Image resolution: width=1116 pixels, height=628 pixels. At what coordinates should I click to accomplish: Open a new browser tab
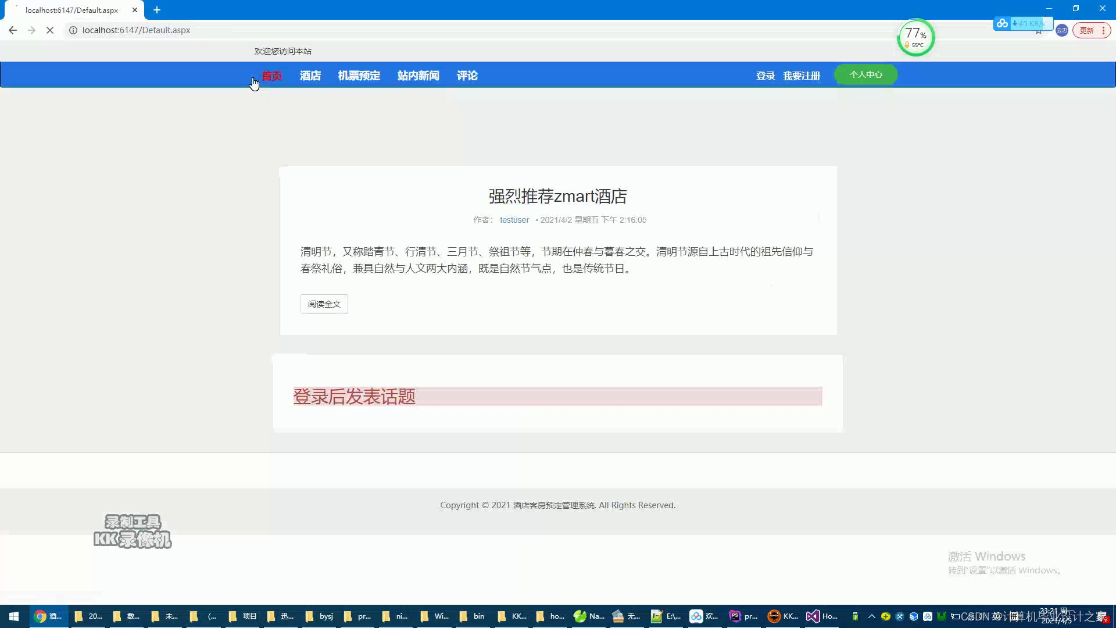point(157,10)
